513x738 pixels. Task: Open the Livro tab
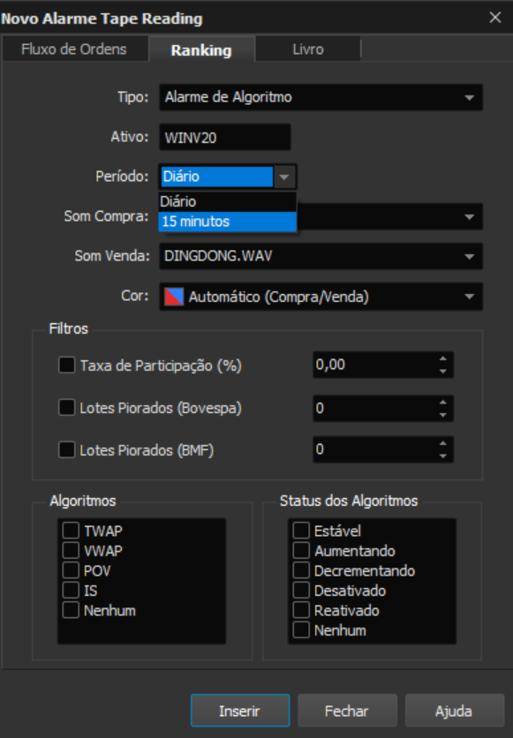pos(308,49)
